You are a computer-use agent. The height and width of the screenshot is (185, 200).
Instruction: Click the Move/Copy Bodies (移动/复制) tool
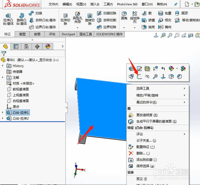coord(187,20)
